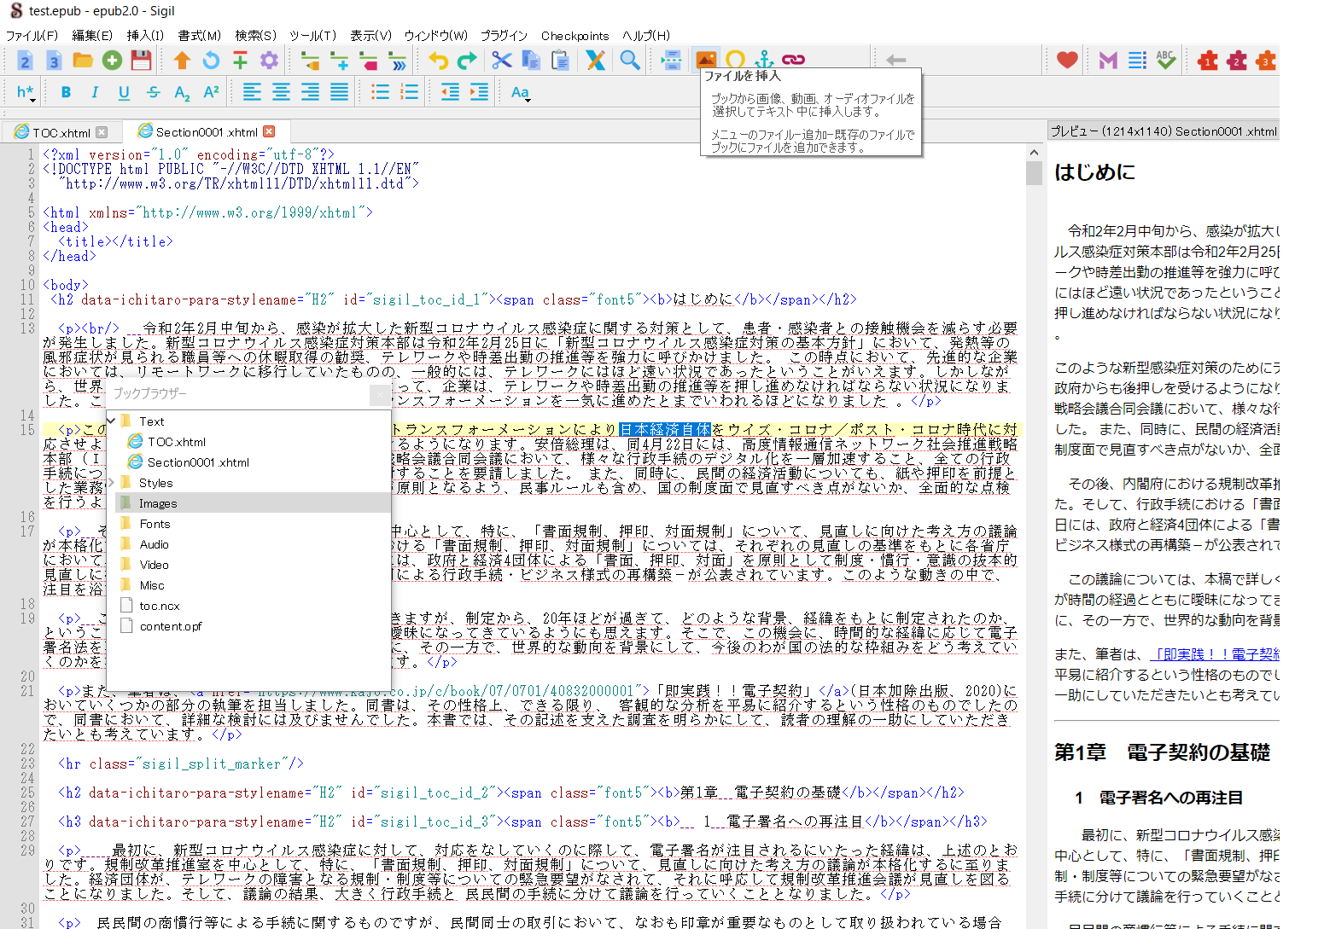Run spellcheck with the ABC checkmark icon

pos(1166,60)
